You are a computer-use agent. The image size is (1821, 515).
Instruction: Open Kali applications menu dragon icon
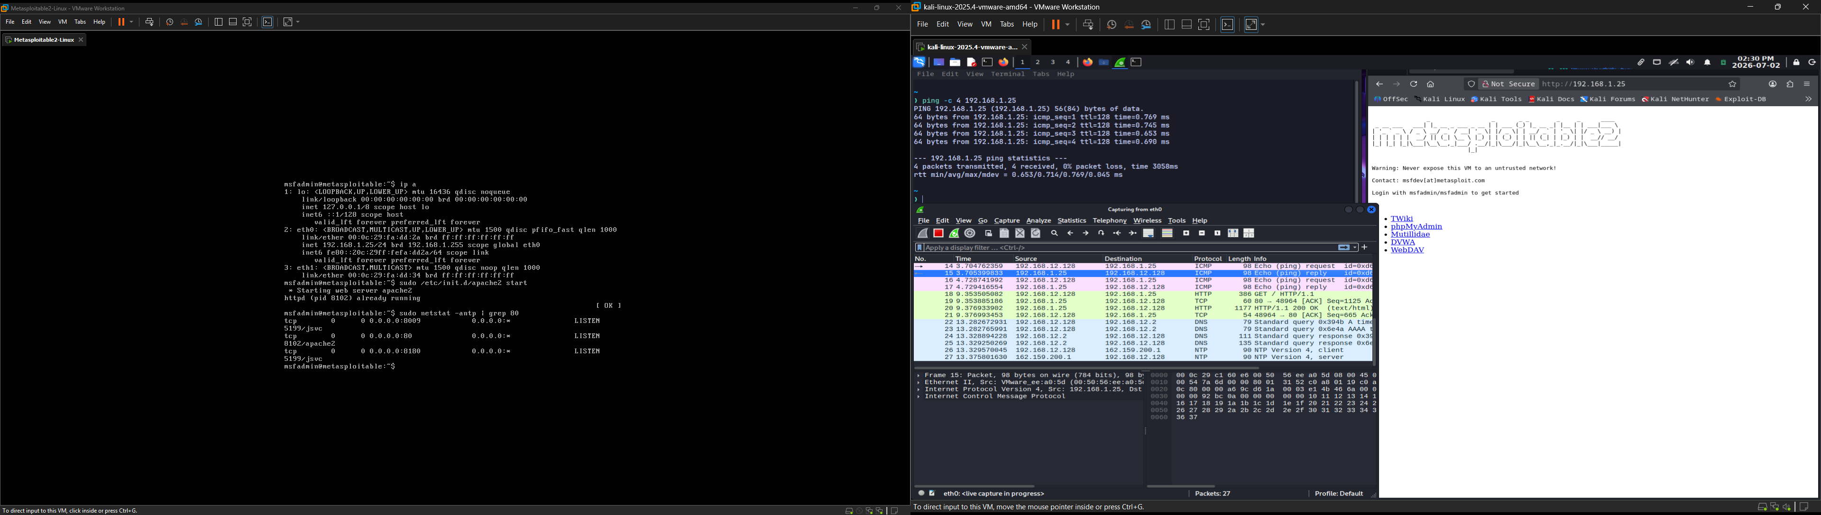tap(919, 62)
